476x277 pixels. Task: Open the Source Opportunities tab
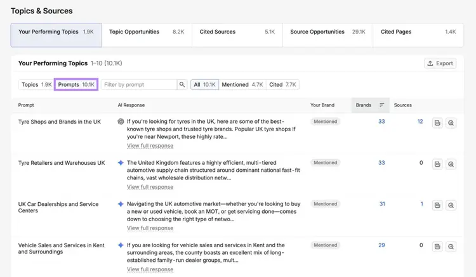(327, 35)
